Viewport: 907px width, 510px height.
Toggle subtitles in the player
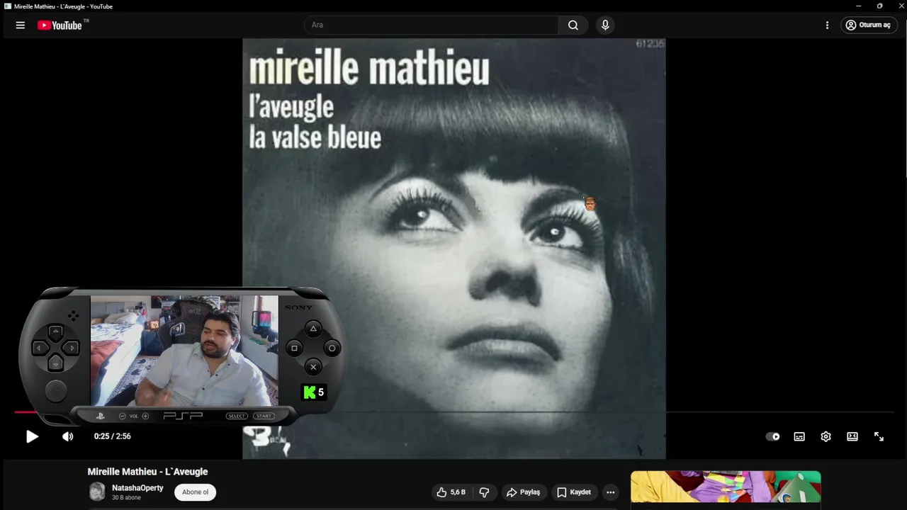point(799,436)
